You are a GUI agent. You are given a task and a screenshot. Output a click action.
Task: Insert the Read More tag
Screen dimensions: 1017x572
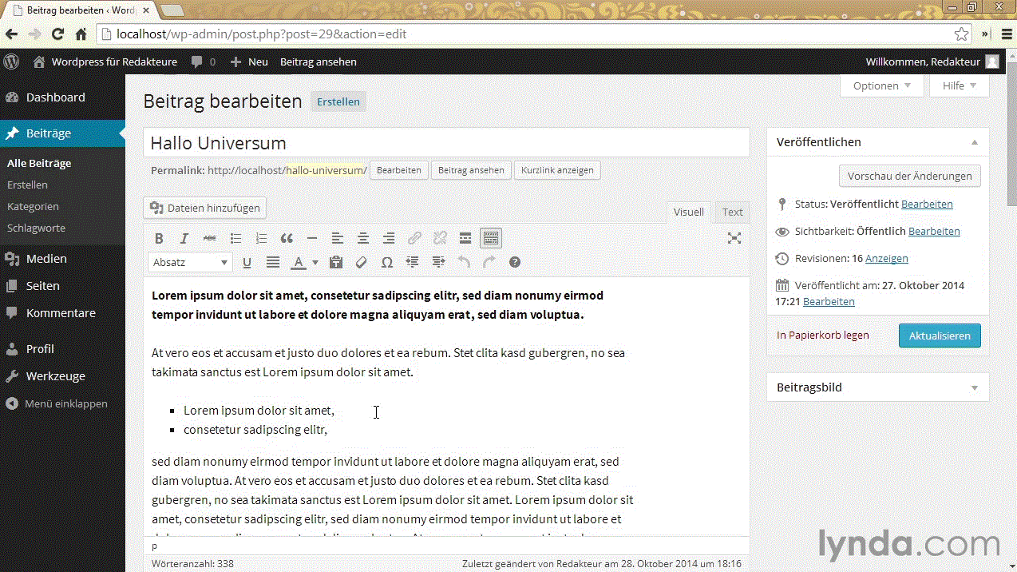(465, 238)
